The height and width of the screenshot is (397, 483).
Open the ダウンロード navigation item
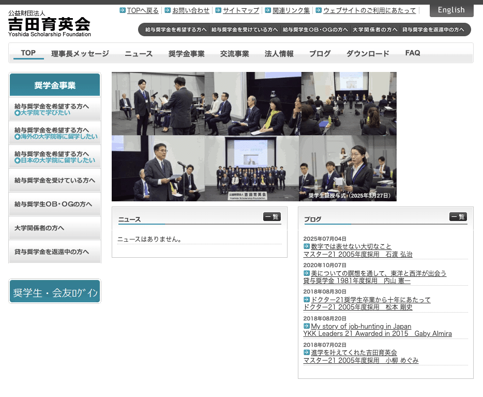[368, 54]
